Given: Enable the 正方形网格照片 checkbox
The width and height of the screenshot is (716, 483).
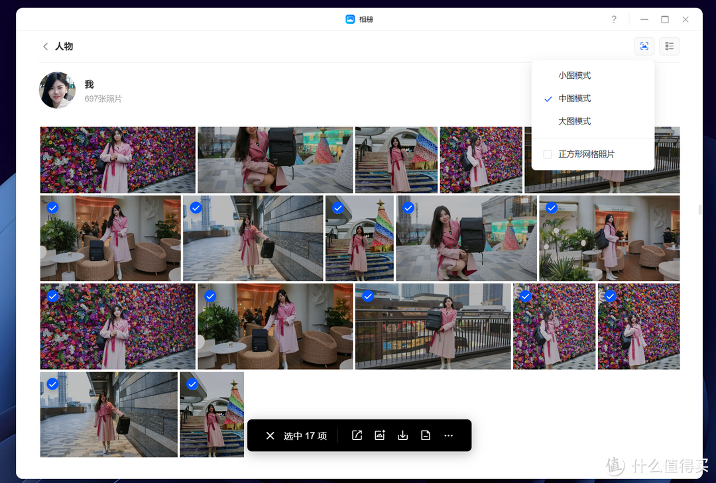Looking at the screenshot, I should 547,154.
